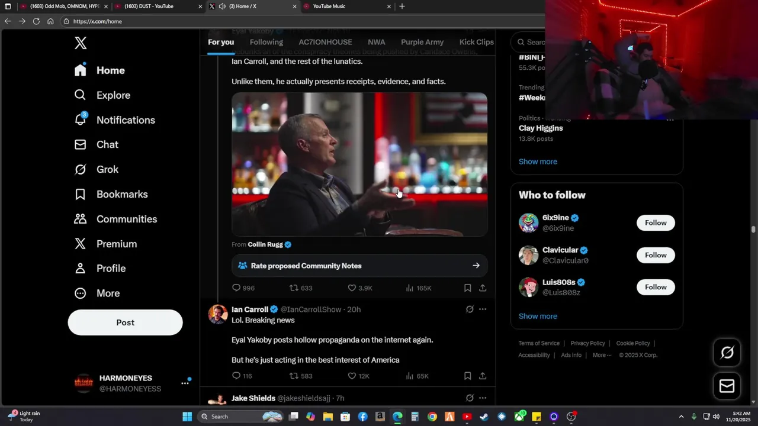Screen dimensions: 758x426
Task: Show more Who to follow suggestions
Action: coord(538,316)
